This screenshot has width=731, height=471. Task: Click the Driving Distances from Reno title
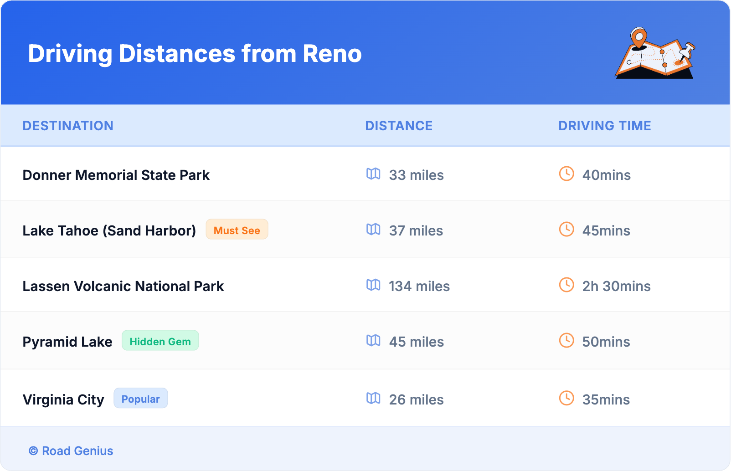point(195,54)
